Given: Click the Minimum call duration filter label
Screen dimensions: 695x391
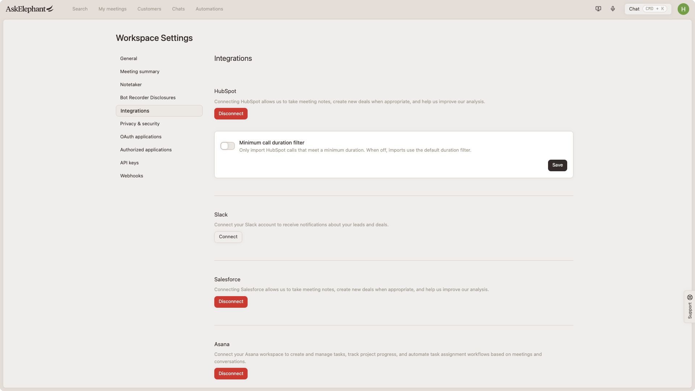Looking at the screenshot, I should [x=272, y=143].
